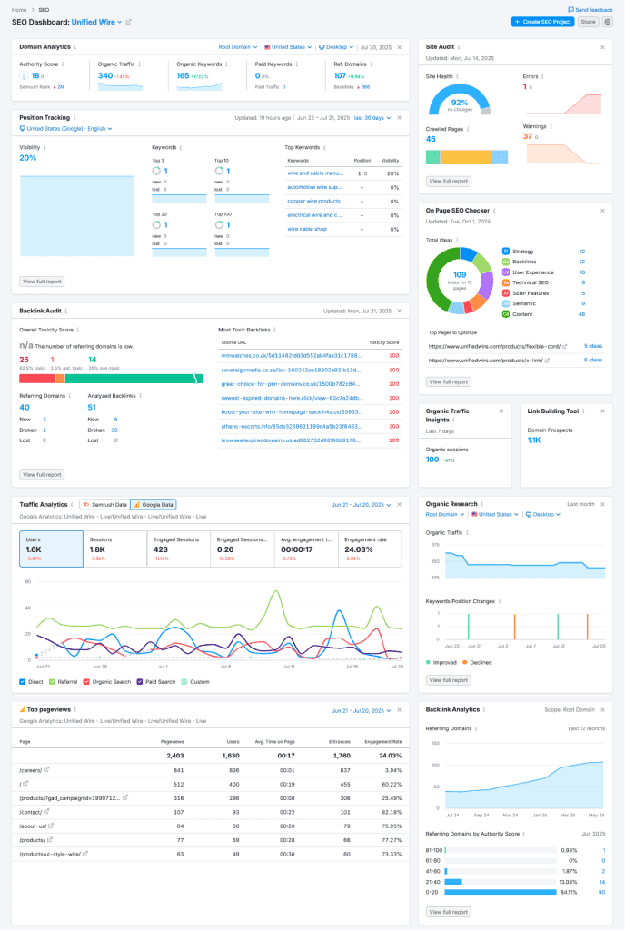Close the Site Audit widget
625x930 pixels.
(602, 45)
